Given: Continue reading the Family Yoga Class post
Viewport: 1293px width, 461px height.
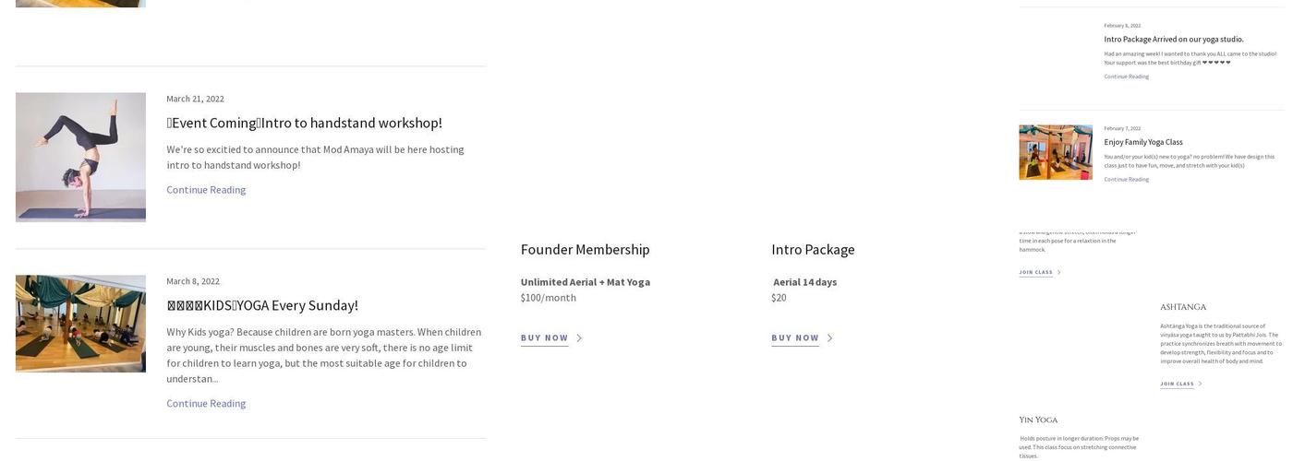Looking at the screenshot, I should 1126,179.
